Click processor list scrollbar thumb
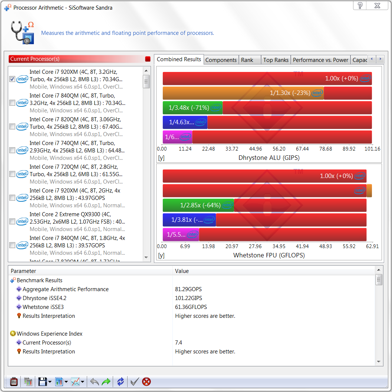392x392 pixels. pos(146,82)
